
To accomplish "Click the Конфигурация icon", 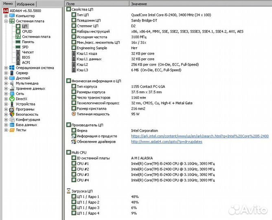I will pyautogui.click(x=12, y=119).
